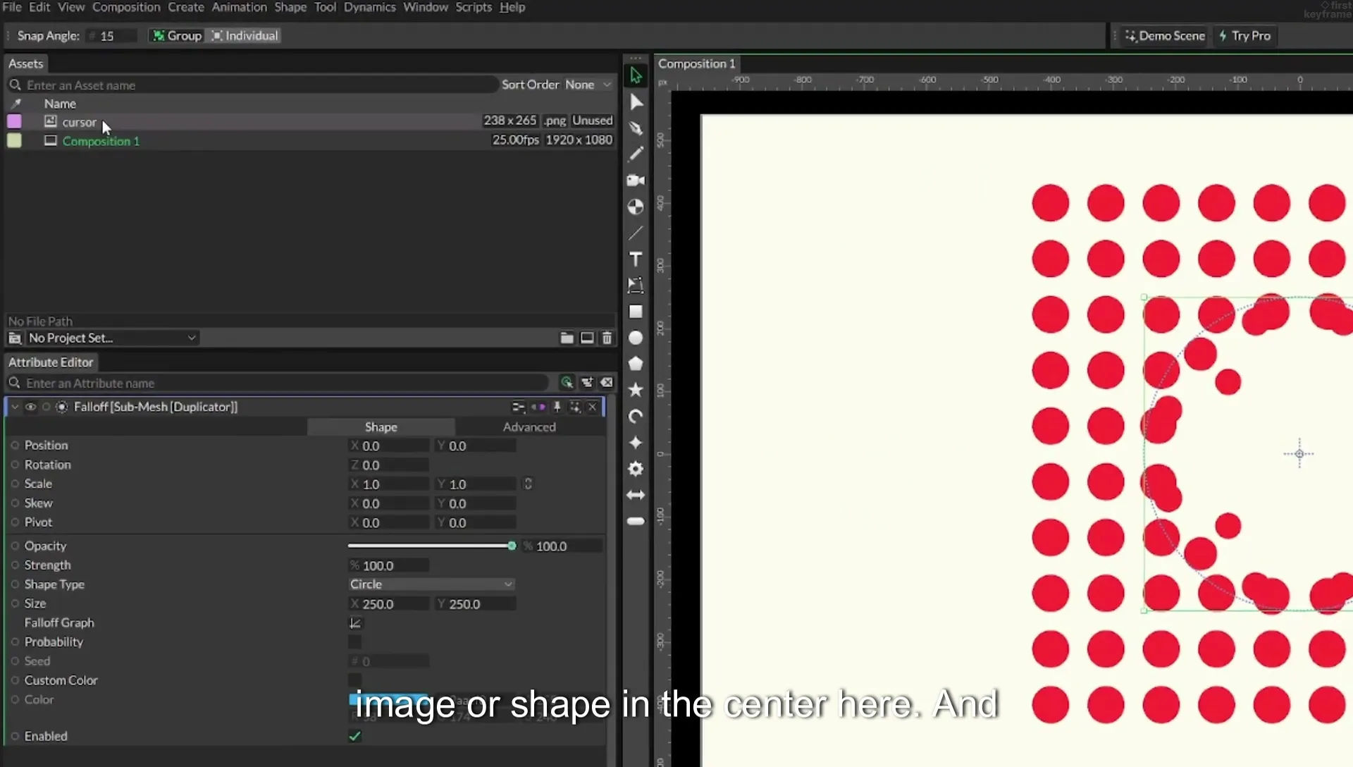Select the Cog shape tool
This screenshot has width=1353, height=767.
coord(636,469)
